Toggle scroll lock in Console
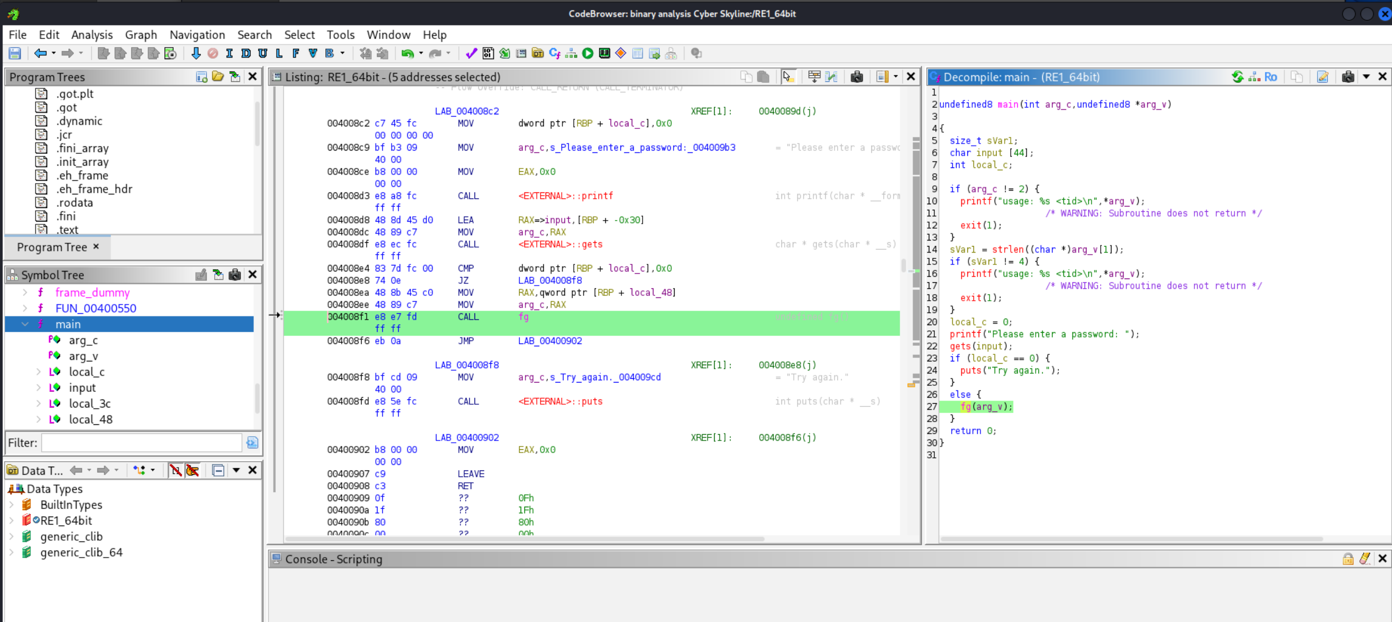The image size is (1392, 622). (1348, 558)
